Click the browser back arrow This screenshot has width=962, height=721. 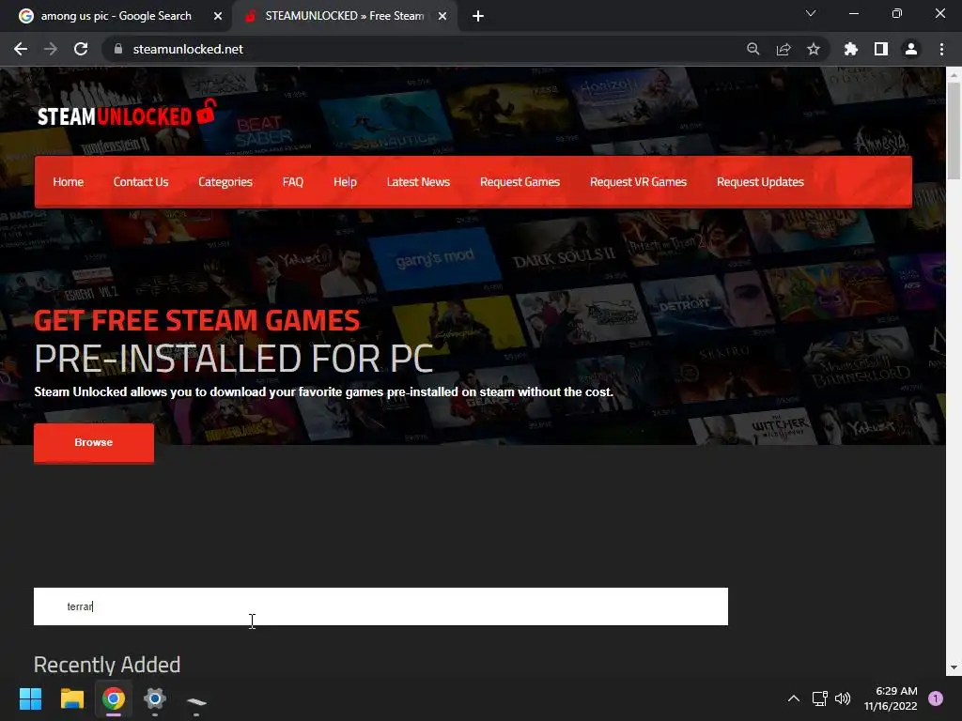[21, 49]
